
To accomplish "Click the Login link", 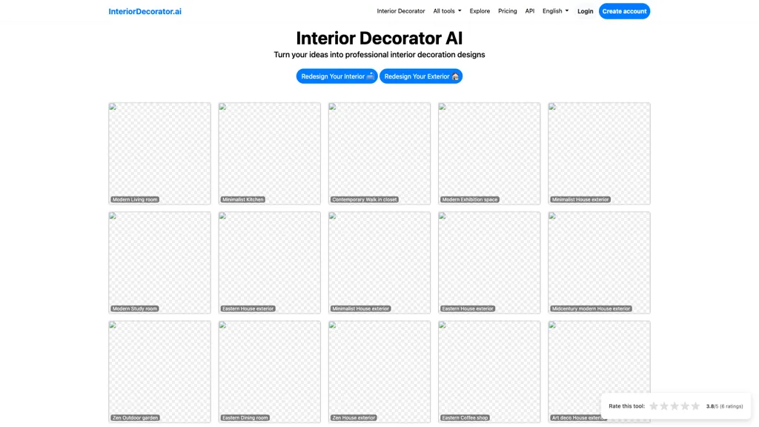I will pyautogui.click(x=585, y=10).
